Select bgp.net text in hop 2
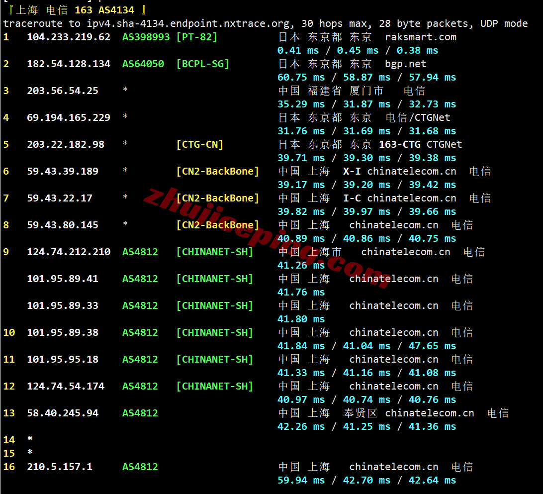The width and height of the screenshot is (543, 494). (x=406, y=64)
